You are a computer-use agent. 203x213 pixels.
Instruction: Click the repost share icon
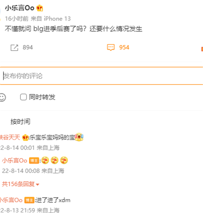tap(14, 48)
